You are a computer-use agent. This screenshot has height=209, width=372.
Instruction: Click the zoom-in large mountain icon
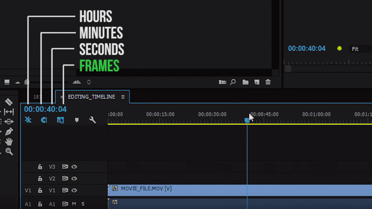[77, 82]
